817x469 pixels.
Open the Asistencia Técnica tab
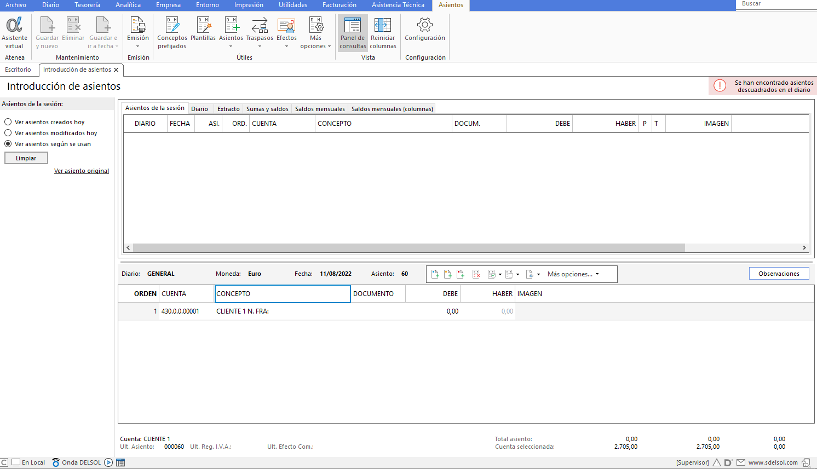click(x=398, y=5)
